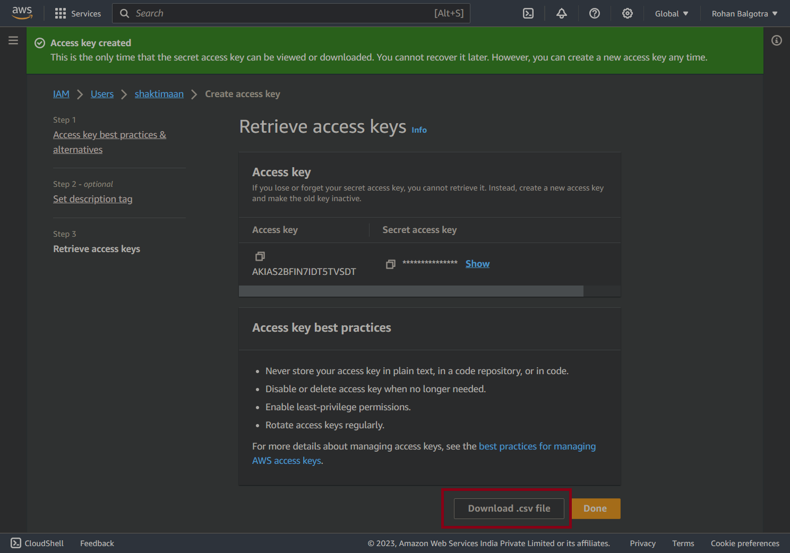Click the CloudShell icon in the footer

point(16,543)
